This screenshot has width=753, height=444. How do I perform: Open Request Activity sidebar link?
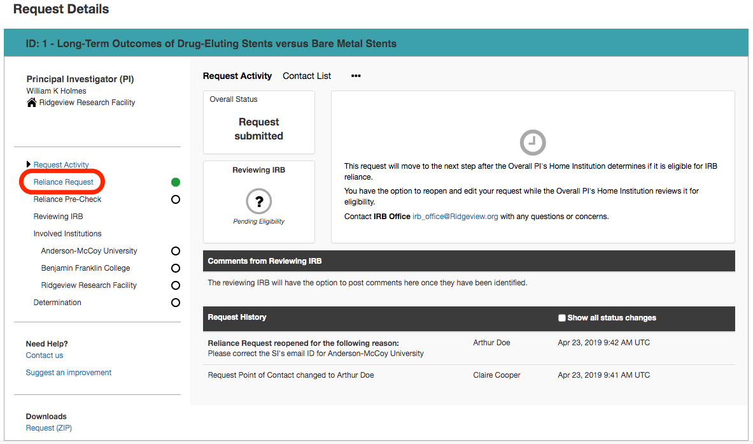(x=61, y=165)
